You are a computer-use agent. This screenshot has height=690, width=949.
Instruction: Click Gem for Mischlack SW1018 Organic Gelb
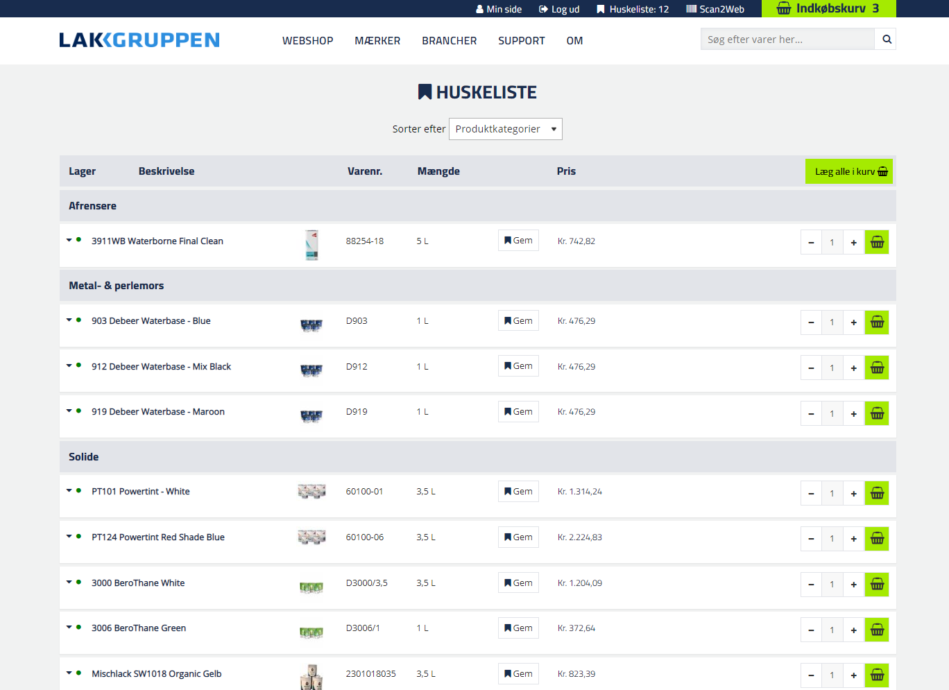(x=518, y=674)
